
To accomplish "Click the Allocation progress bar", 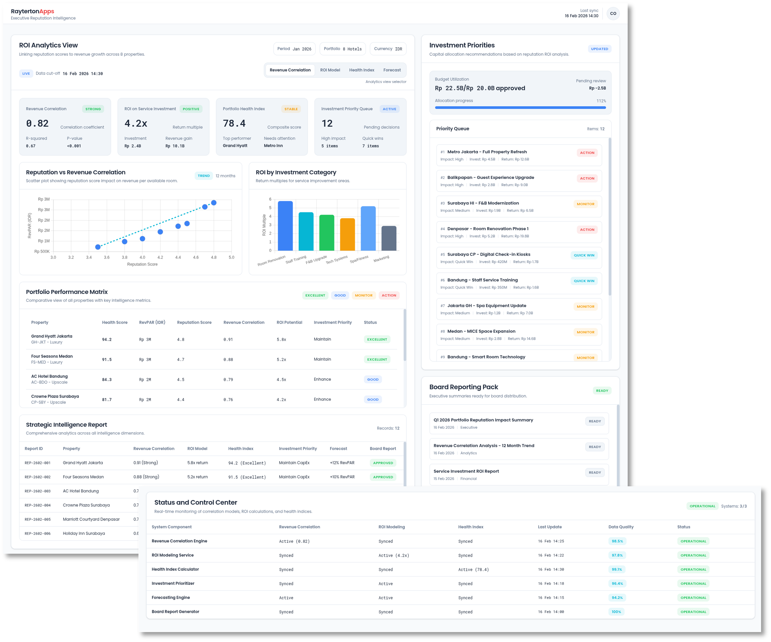I will click(x=520, y=107).
